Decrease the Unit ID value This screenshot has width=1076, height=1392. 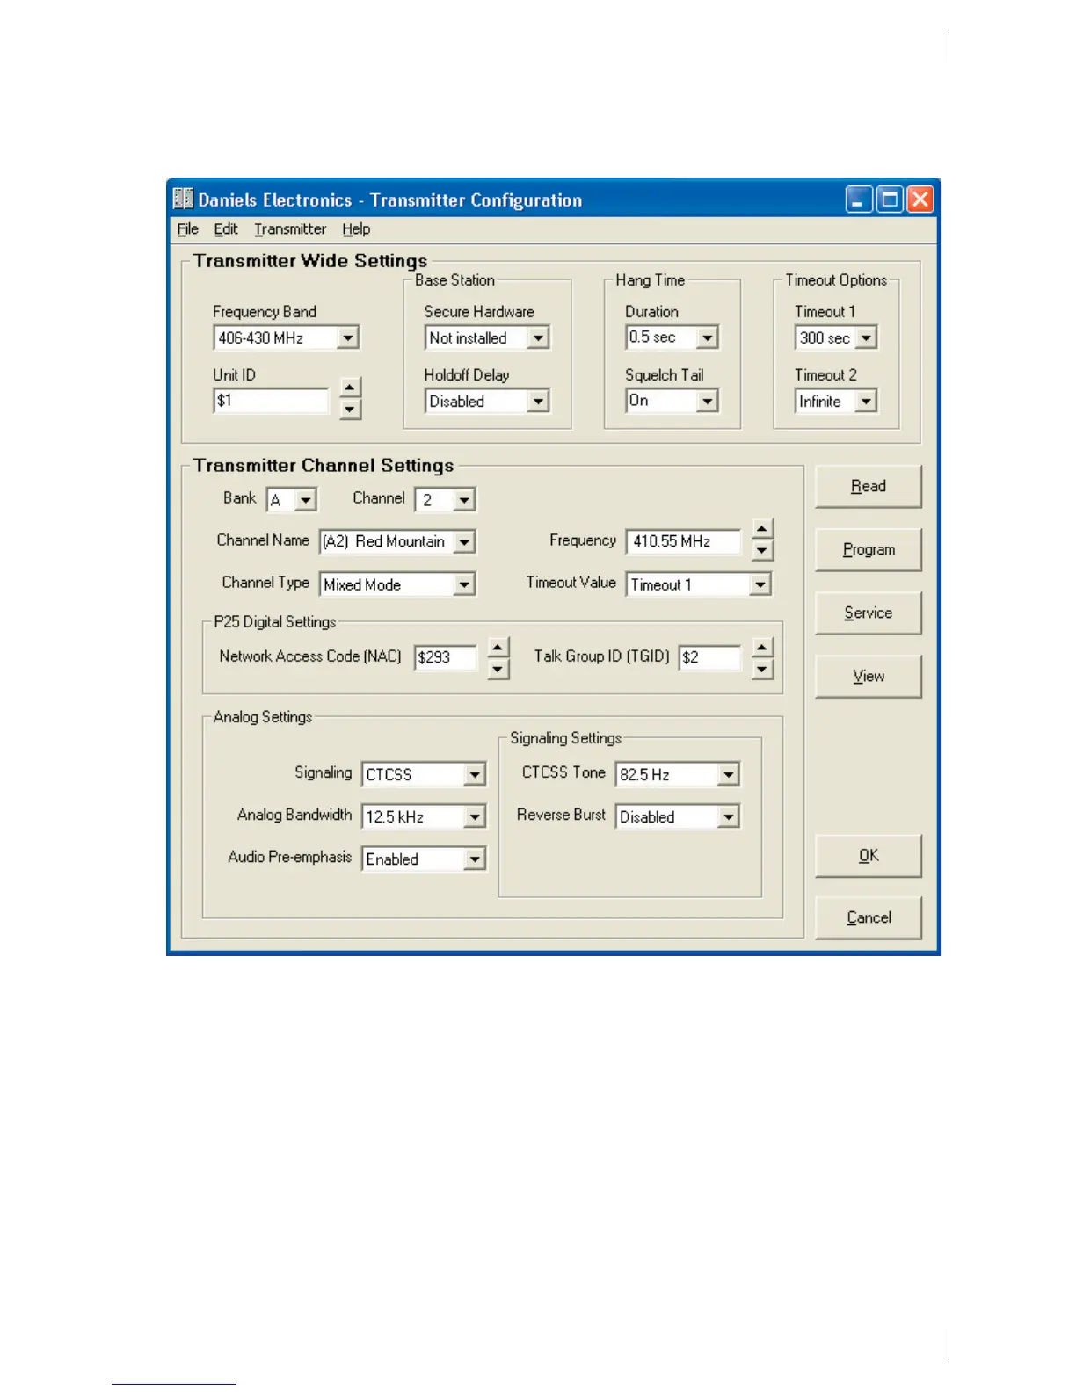coord(350,410)
